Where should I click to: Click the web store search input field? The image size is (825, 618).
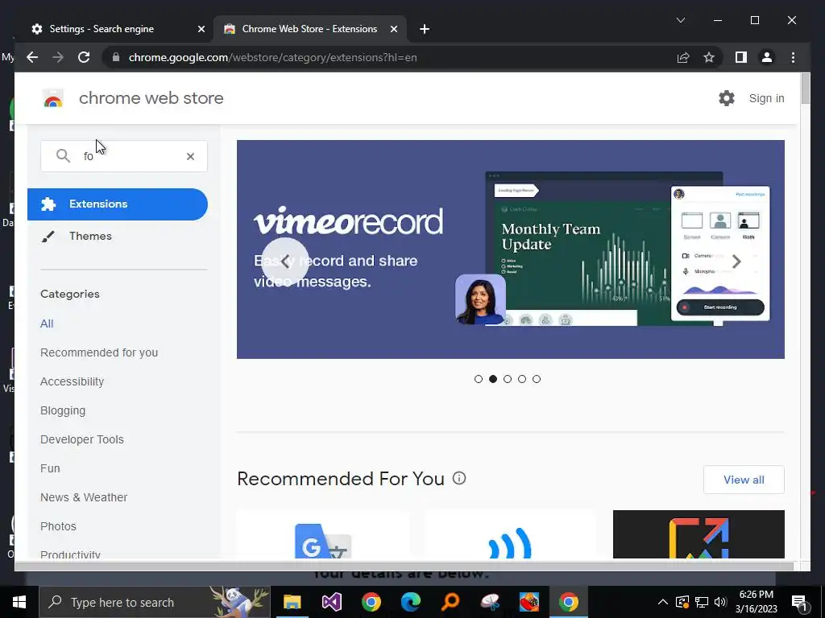point(124,156)
